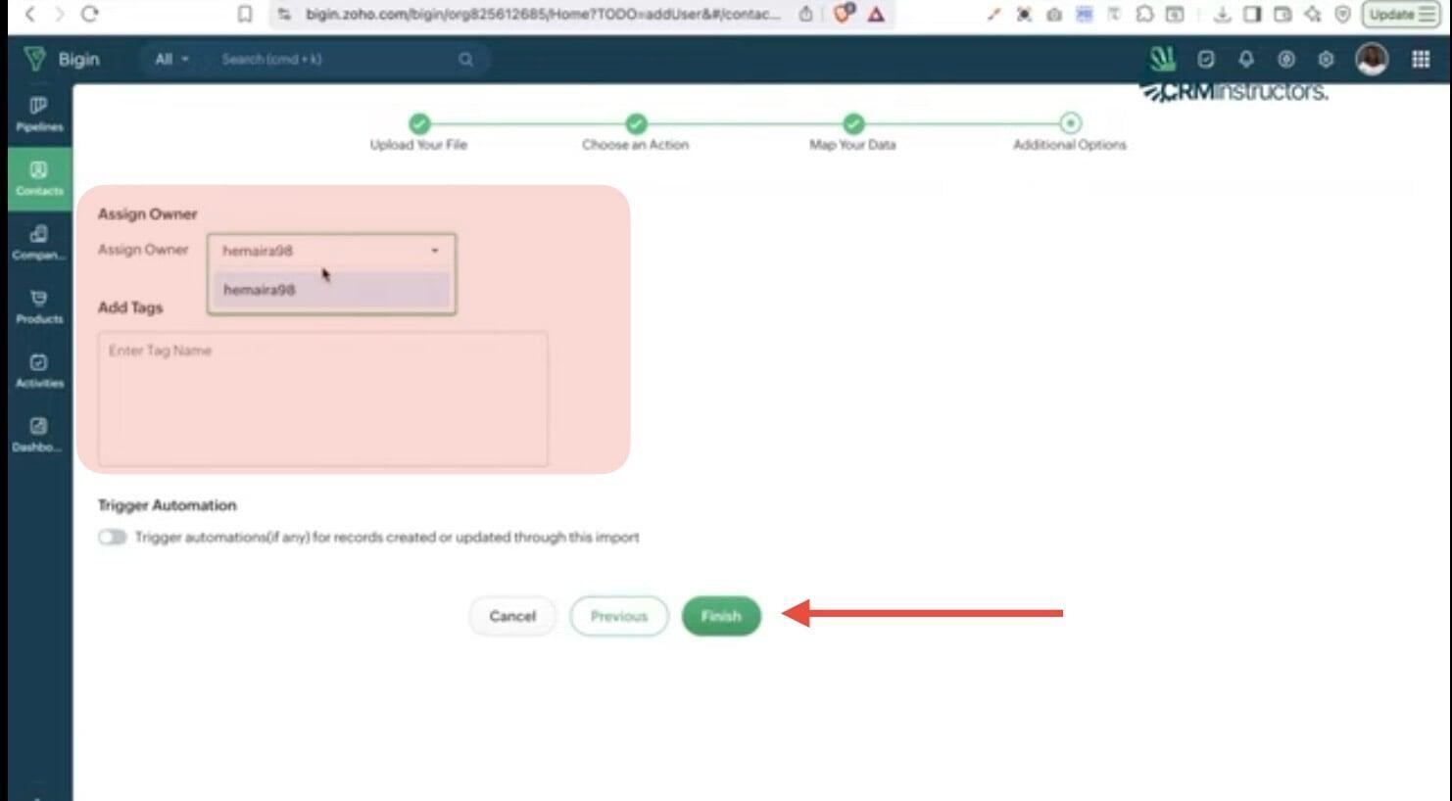
Task: Go to Map Your Data step
Action: tap(852, 124)
